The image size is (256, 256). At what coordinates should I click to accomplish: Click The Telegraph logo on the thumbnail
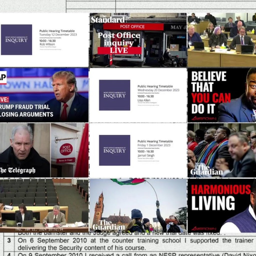(17, 170)
